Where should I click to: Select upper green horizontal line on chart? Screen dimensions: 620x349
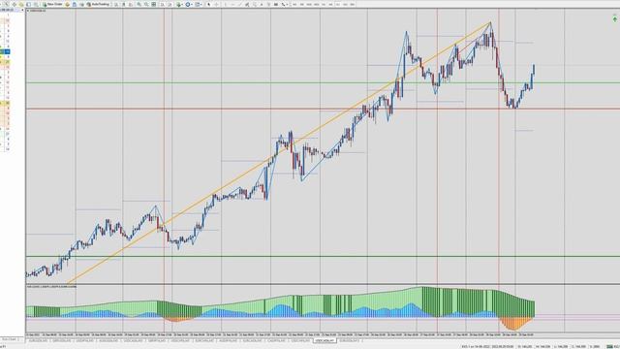coord(323,82)
